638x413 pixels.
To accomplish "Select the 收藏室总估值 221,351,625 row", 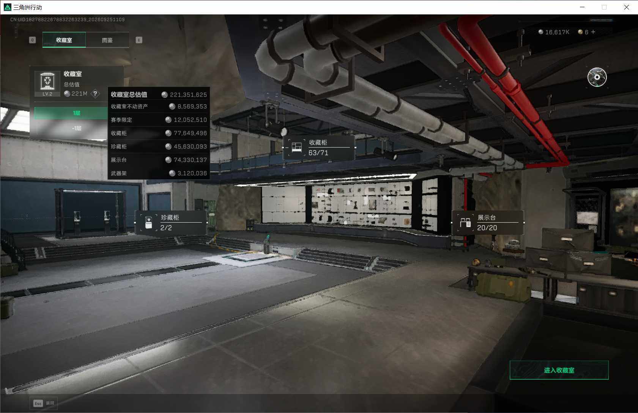I will click(x=159, y=94).
